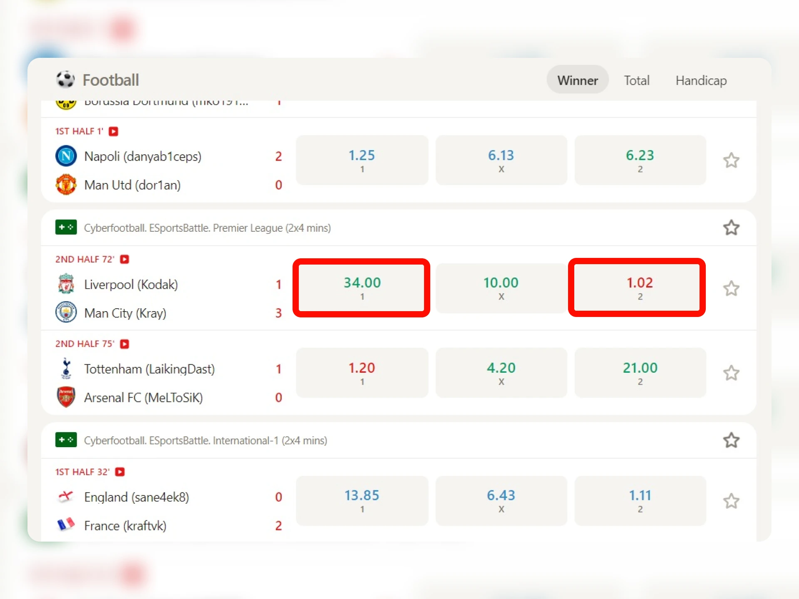
Task: Open live stream icon beside 1ST HALF 32'
Action: click(120, 472)
